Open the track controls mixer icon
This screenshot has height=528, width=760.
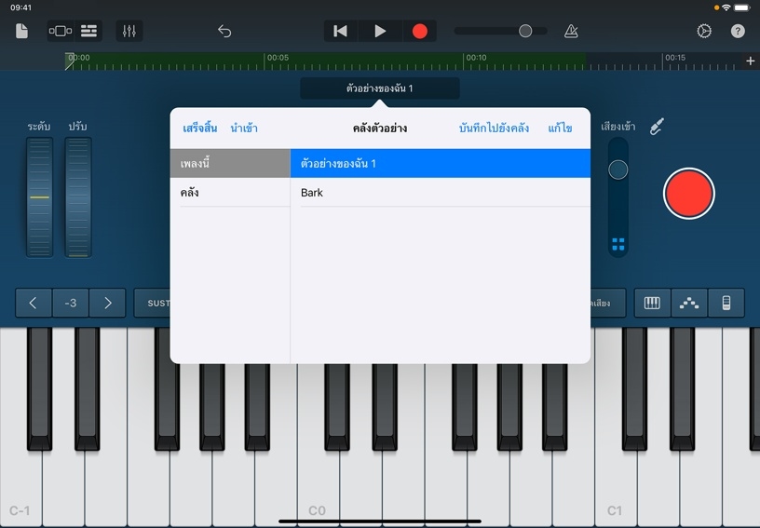click(x=129, y=31)
